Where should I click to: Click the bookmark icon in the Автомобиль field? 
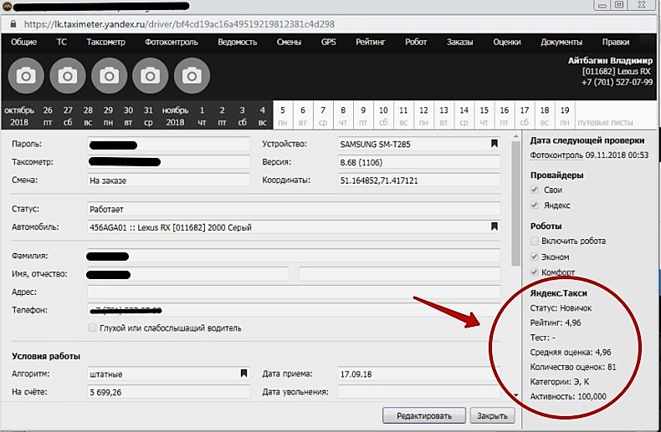click(x=494, y=226)
